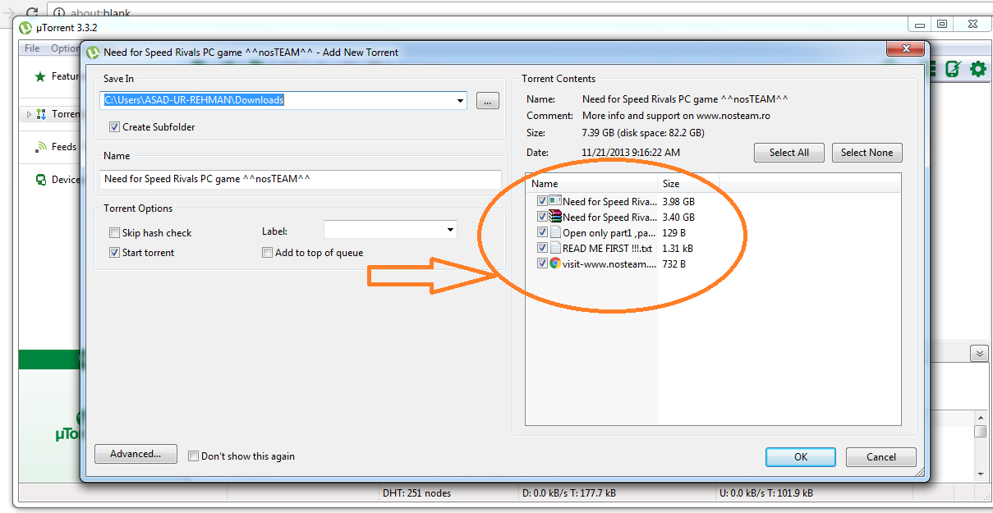Viewport: 993px width, 513px height.
Task: Open the Save In path dropdown
Action: (x=460, y=101)
